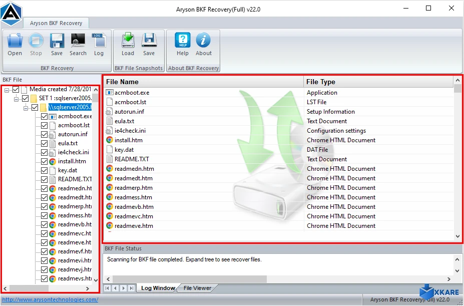Click the readmeve.htm Chrome icon in file list
464x306 pixels.
click(x=110, y=225)
